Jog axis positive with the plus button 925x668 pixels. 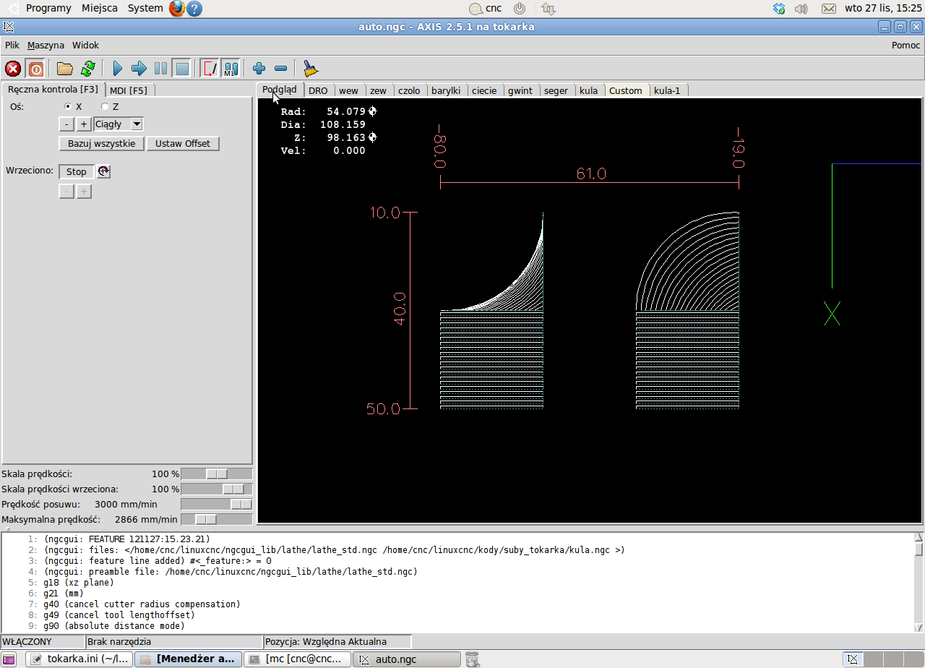coord(84,124)
